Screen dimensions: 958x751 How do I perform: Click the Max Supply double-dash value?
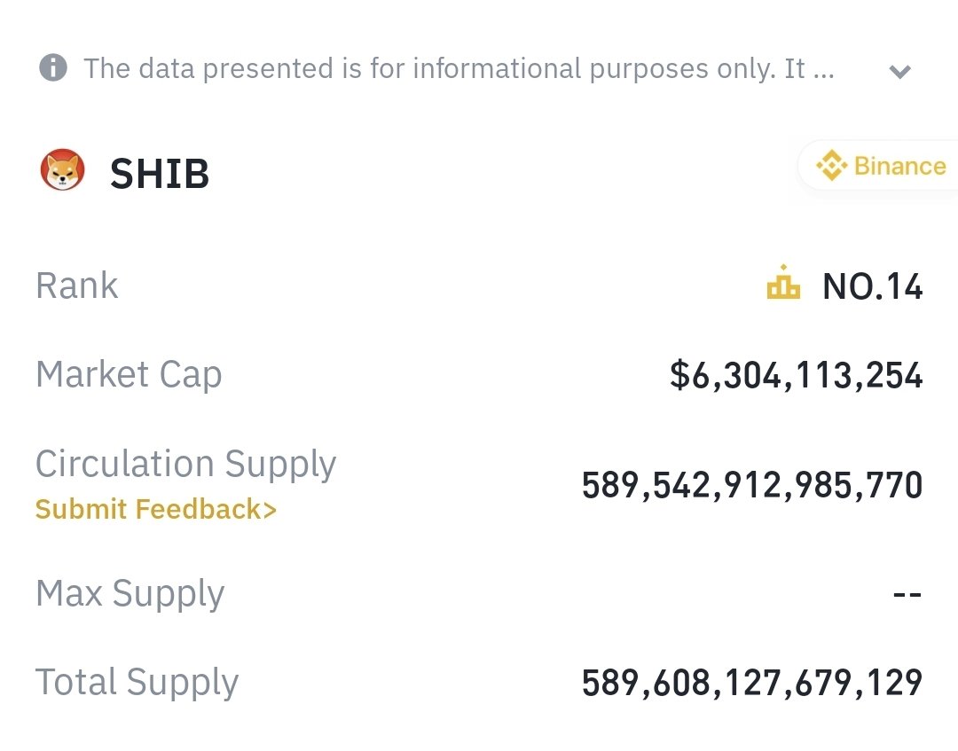coord(907,593)
